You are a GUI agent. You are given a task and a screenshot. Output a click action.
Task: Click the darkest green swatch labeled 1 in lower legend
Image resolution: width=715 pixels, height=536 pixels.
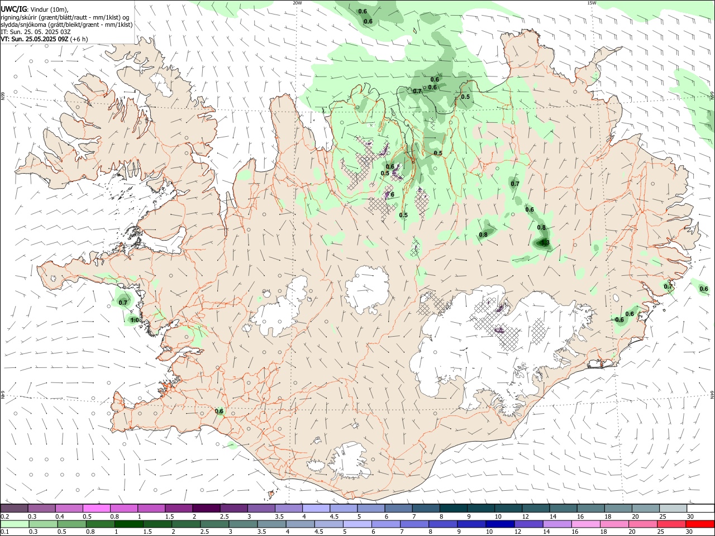pos(129,524)
